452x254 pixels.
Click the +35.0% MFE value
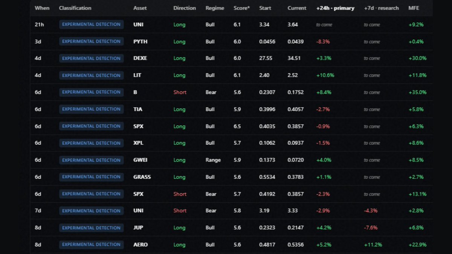coord(417,92)
